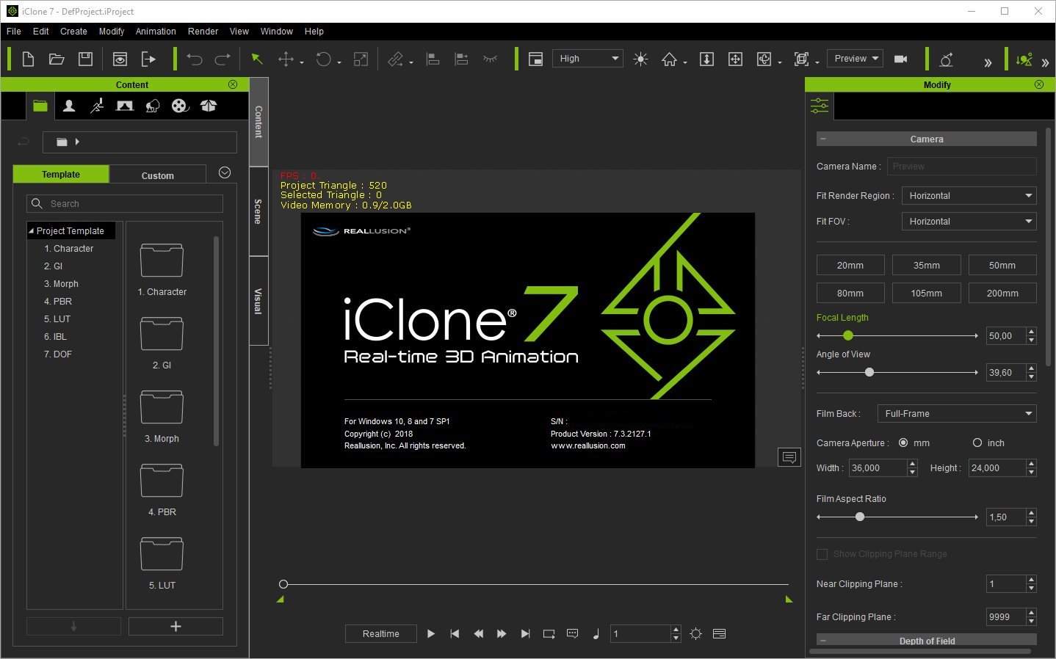Select the Rotate tool in the toolbar

323,59
